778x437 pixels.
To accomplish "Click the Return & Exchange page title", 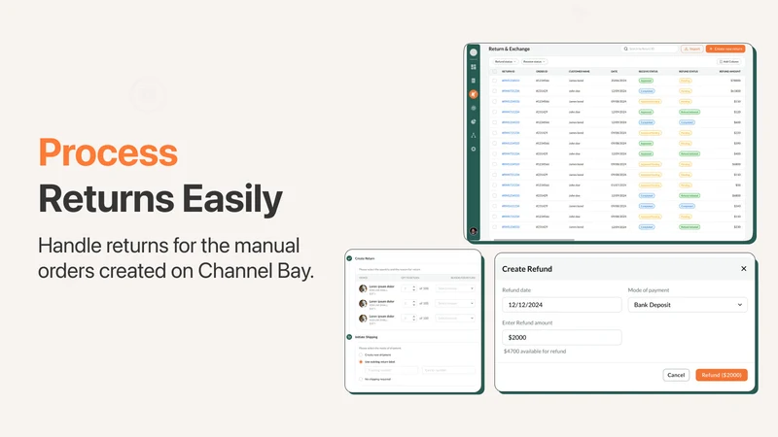I will point(509,50).
